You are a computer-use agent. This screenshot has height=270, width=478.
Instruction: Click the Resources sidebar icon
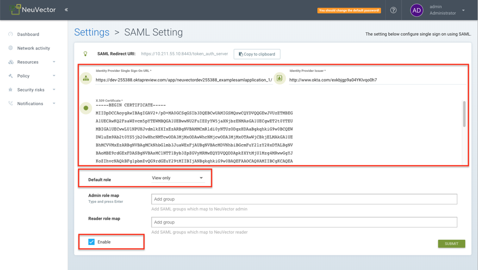point(11,62)
